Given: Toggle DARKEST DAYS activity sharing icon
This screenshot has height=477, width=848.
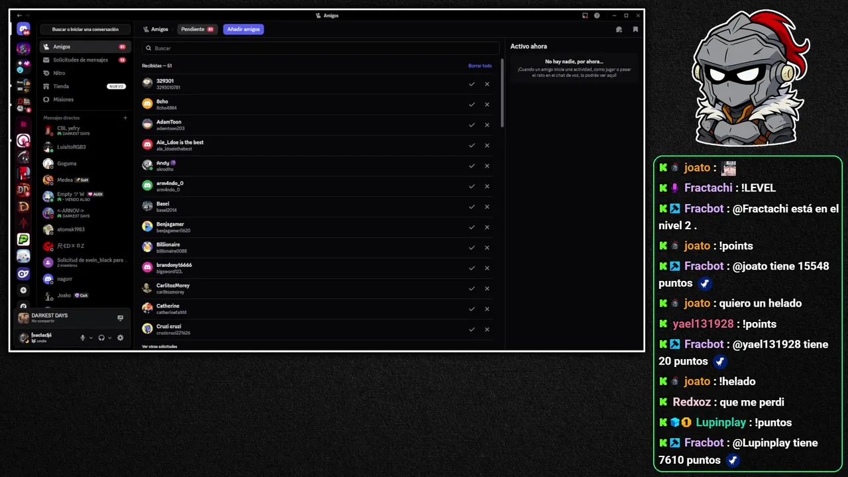Looking at the screenshot, I should pyautogui.click(x=120, y=318).
